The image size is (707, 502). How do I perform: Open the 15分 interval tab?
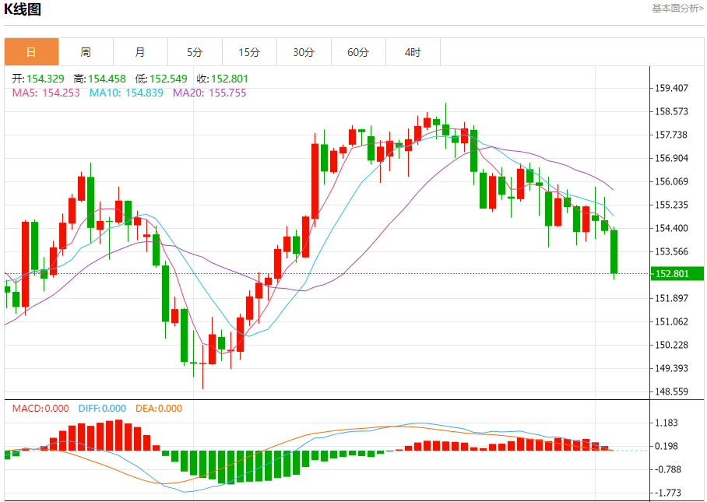pos(249,52)
